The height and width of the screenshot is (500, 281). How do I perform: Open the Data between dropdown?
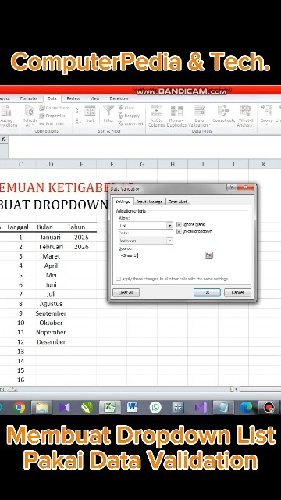170,241
